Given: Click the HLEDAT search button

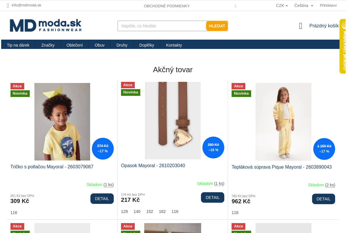Looking at the screenshot, I should tap(217, 26).
